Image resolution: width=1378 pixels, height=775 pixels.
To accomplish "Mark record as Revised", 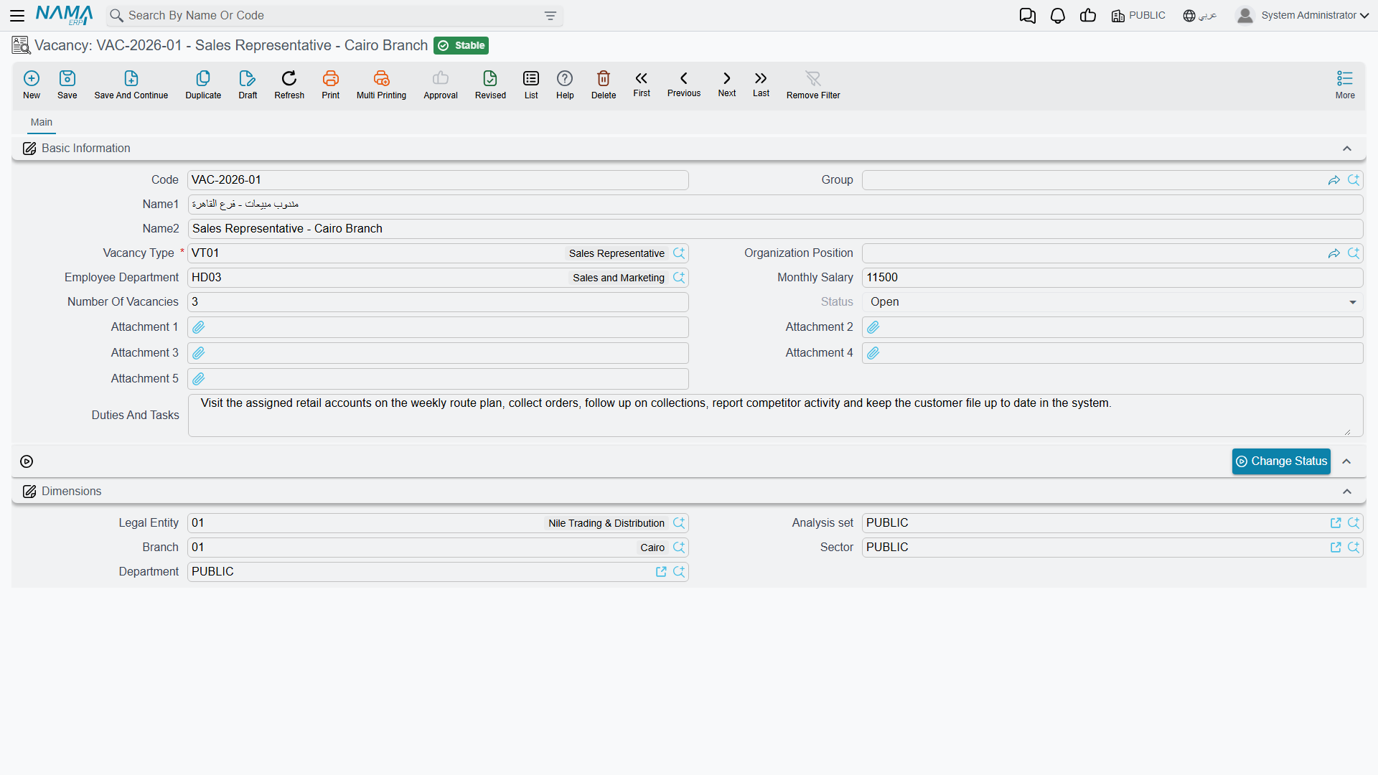I will tap(490, 85).
